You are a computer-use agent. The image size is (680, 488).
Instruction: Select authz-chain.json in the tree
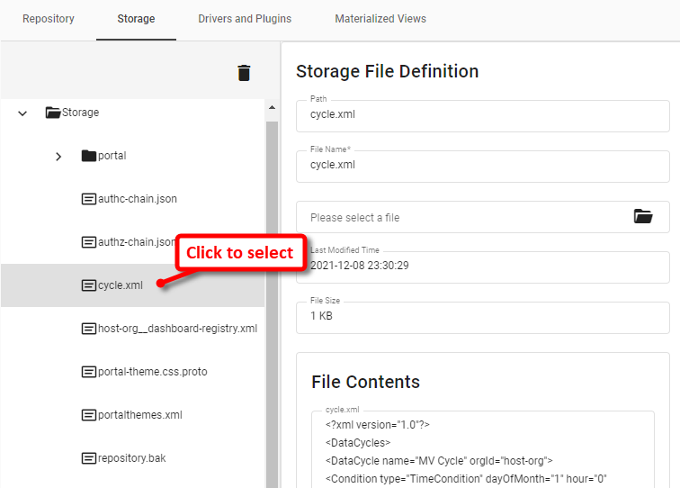click(x=135, y=242)
